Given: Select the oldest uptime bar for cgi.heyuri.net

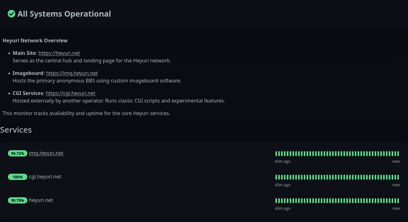Looking at the screenshot, I should (277, 177).
